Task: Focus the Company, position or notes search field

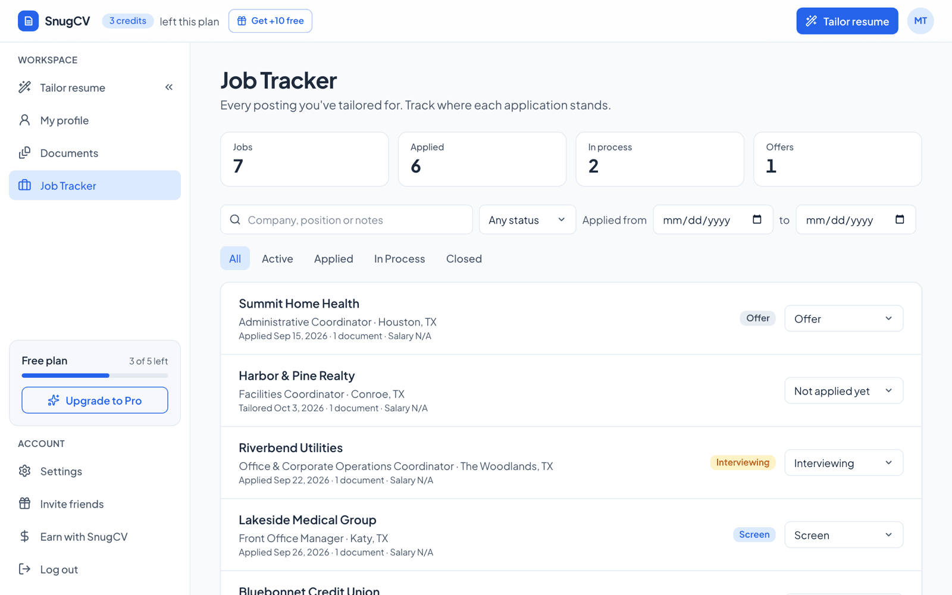Action: click(346, 220)
